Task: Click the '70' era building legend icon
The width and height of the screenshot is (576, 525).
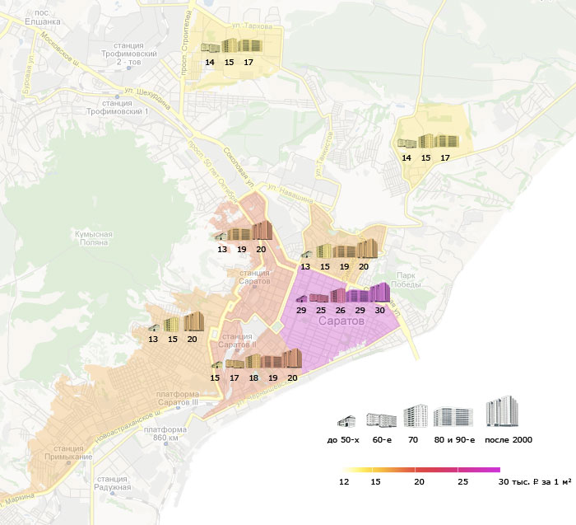Action: [x=416, y=415]
